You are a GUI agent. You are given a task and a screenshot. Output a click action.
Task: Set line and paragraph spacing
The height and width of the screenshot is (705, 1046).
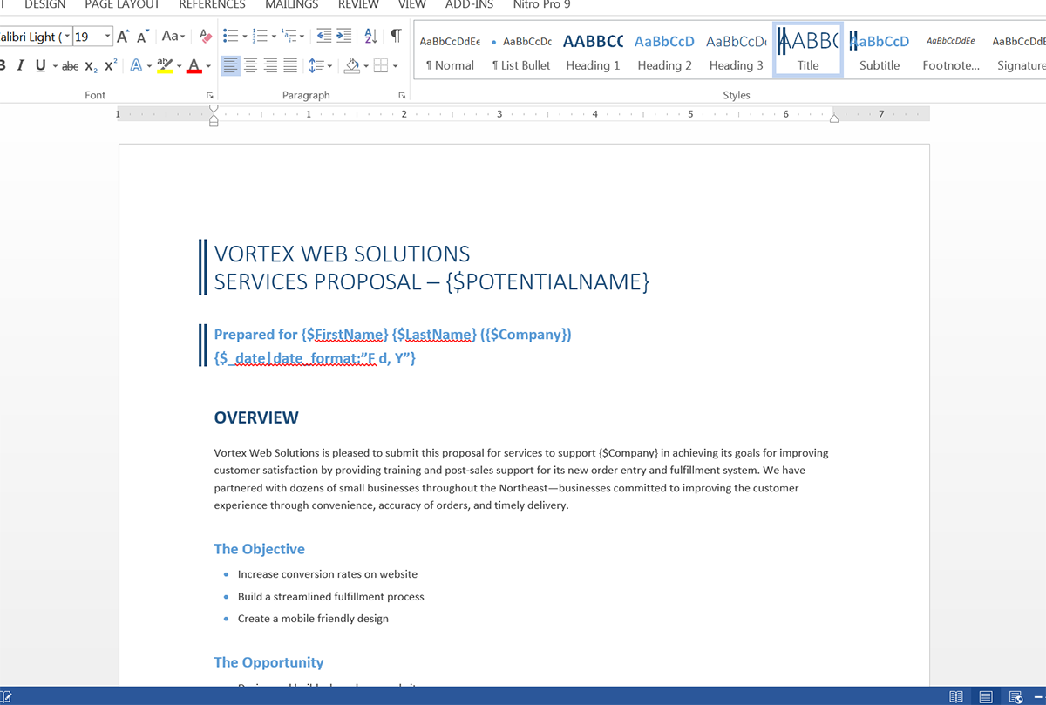coord(316,65)
